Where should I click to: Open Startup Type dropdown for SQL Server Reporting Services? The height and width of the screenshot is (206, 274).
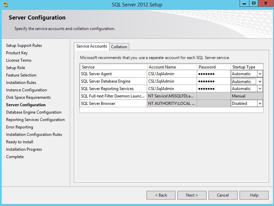(x=260, y=89)
